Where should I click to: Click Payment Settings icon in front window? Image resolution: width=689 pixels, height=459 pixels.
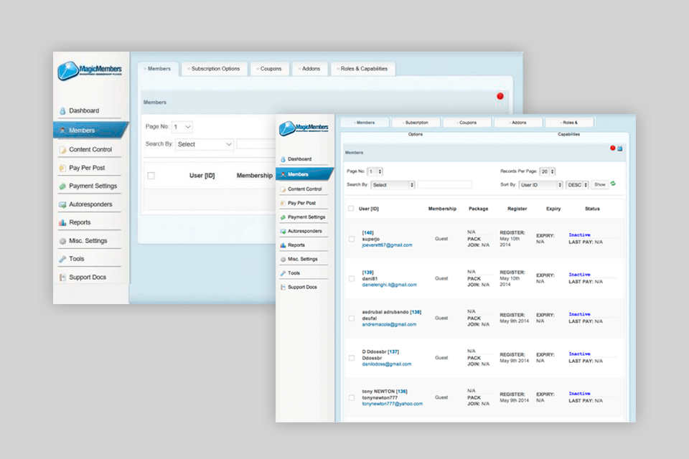283,217
